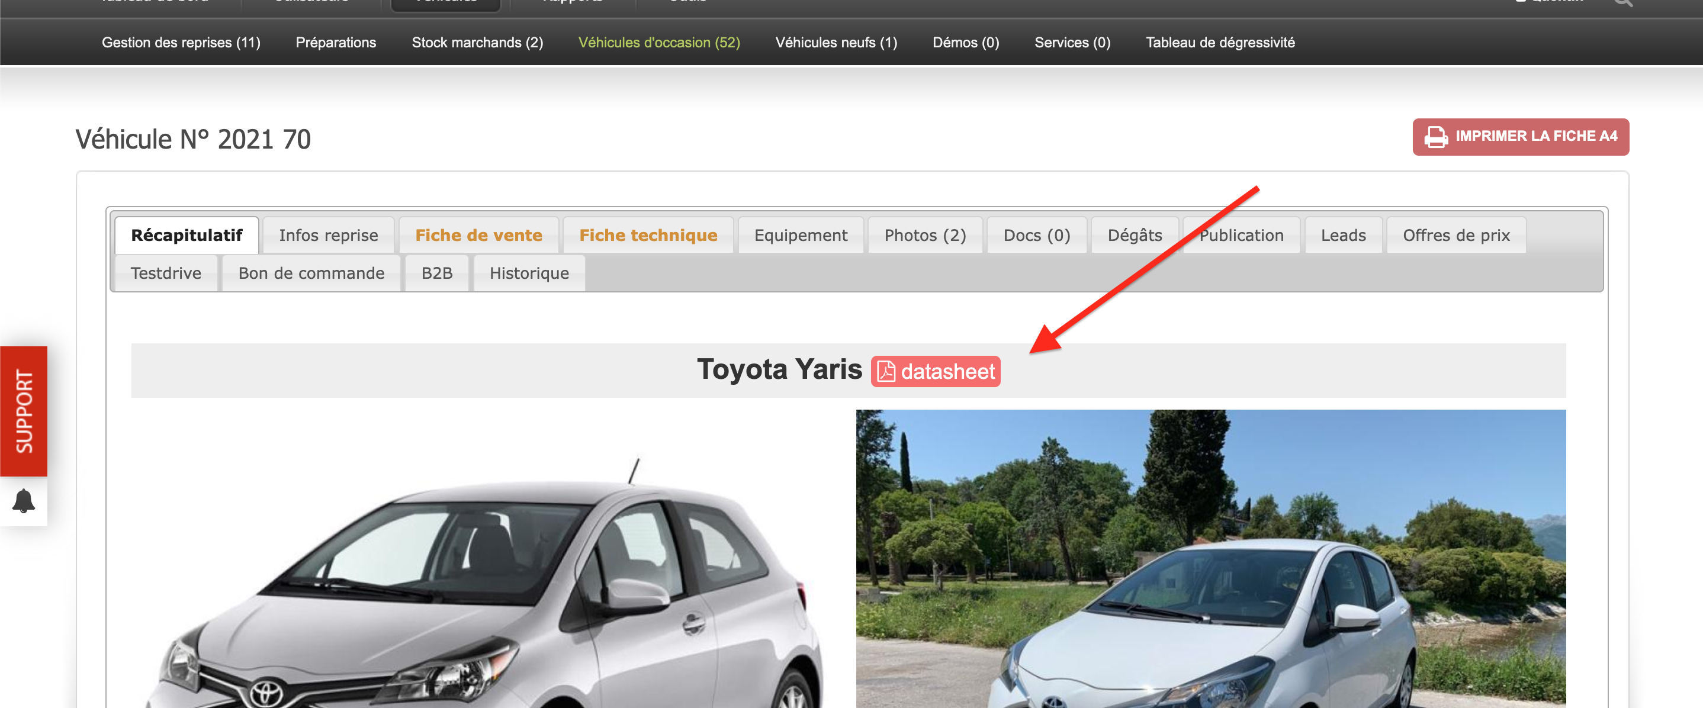Screen dimensions: 1703x708
Task: Select Véhicules d'occasion (52)
Action: (659, 42)
